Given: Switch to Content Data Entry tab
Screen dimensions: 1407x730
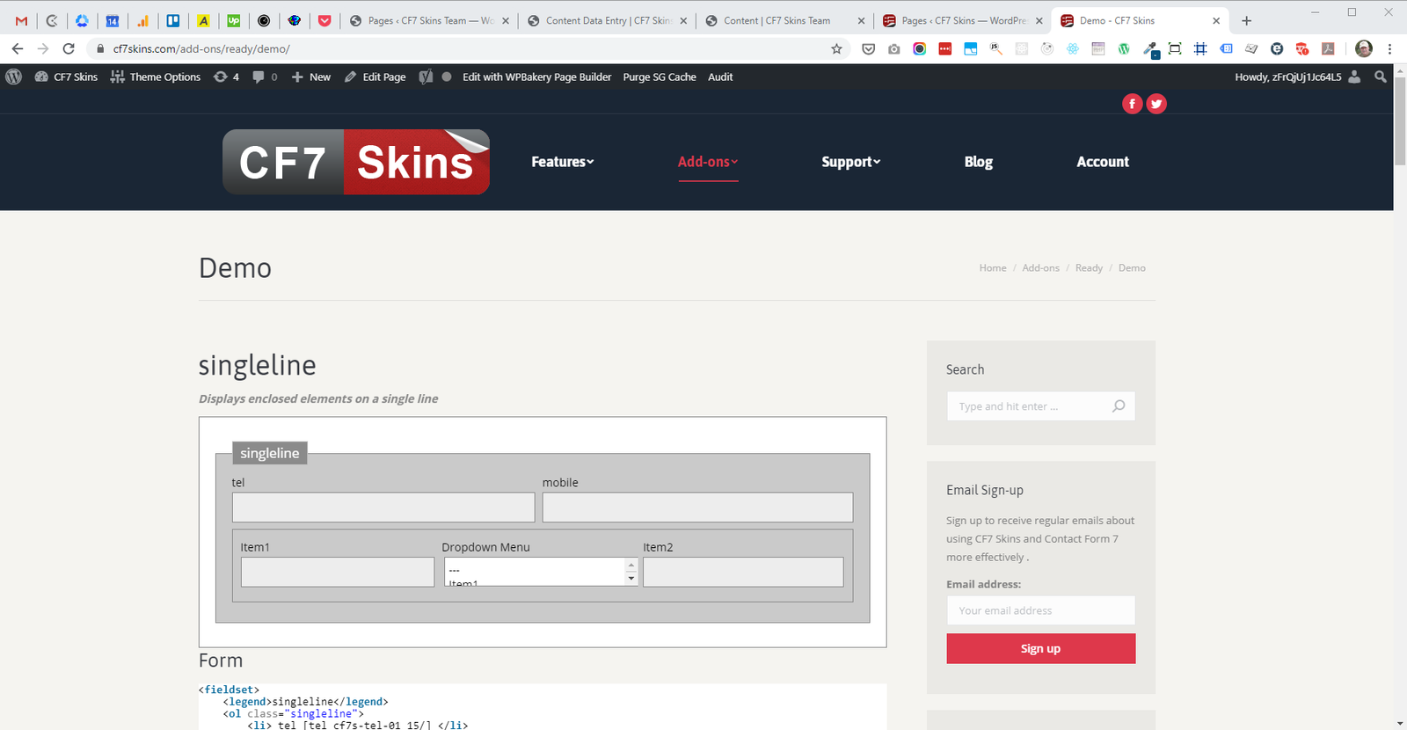Looking at the screenshot, I should (607, 20).
